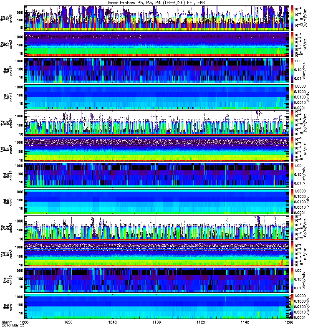Click the 'tha fff 32 scm3' y-axis label
313x334 pixels.
6,45
